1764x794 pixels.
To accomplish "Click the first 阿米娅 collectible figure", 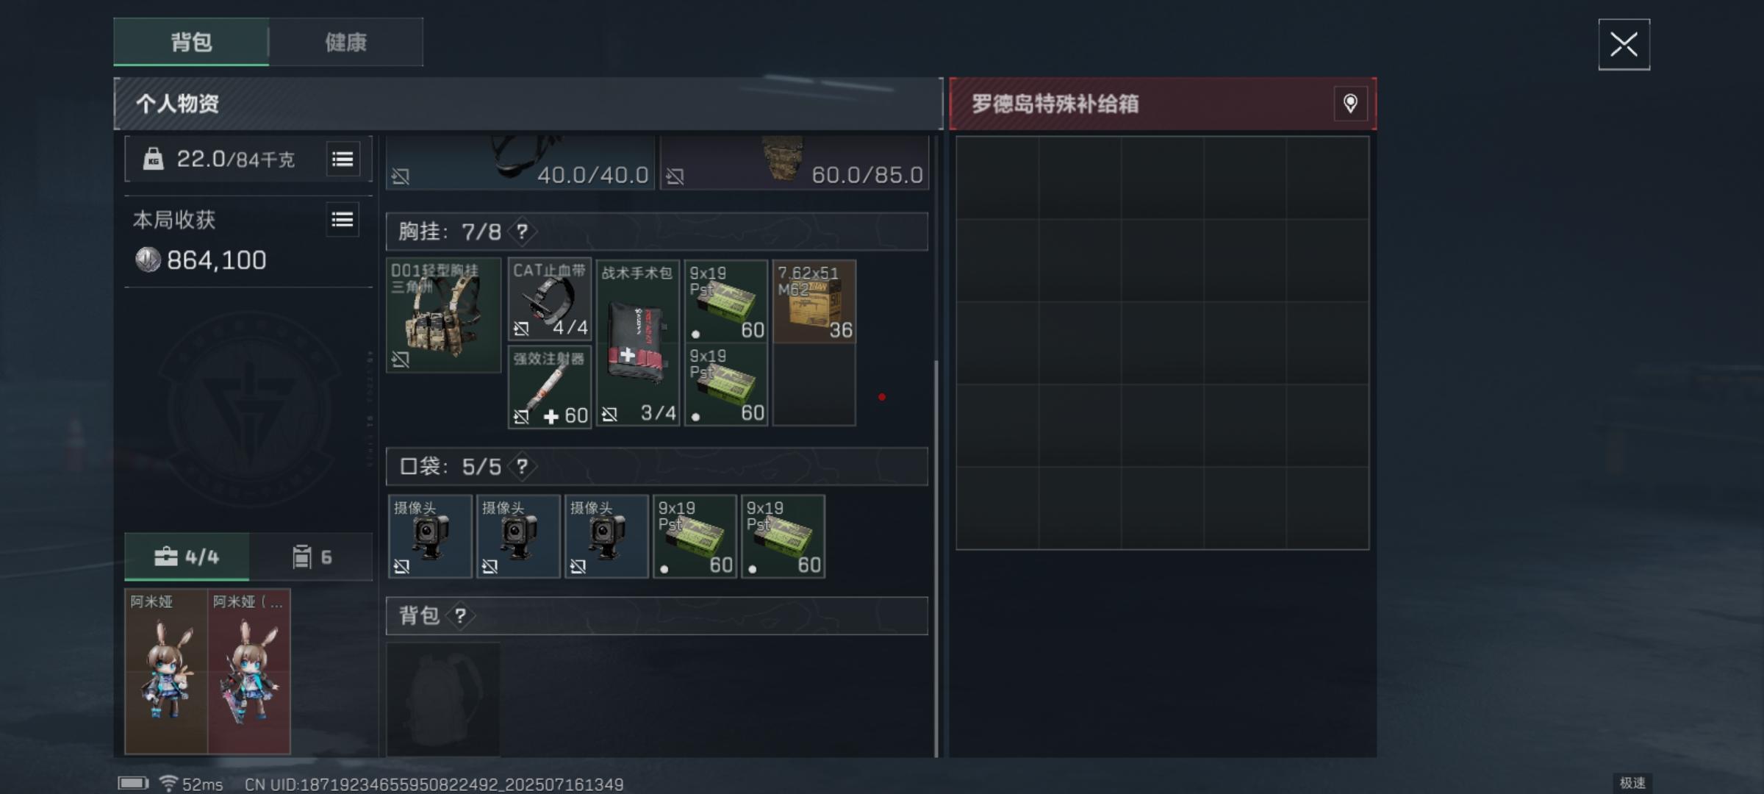I will [x=166, y=671].
